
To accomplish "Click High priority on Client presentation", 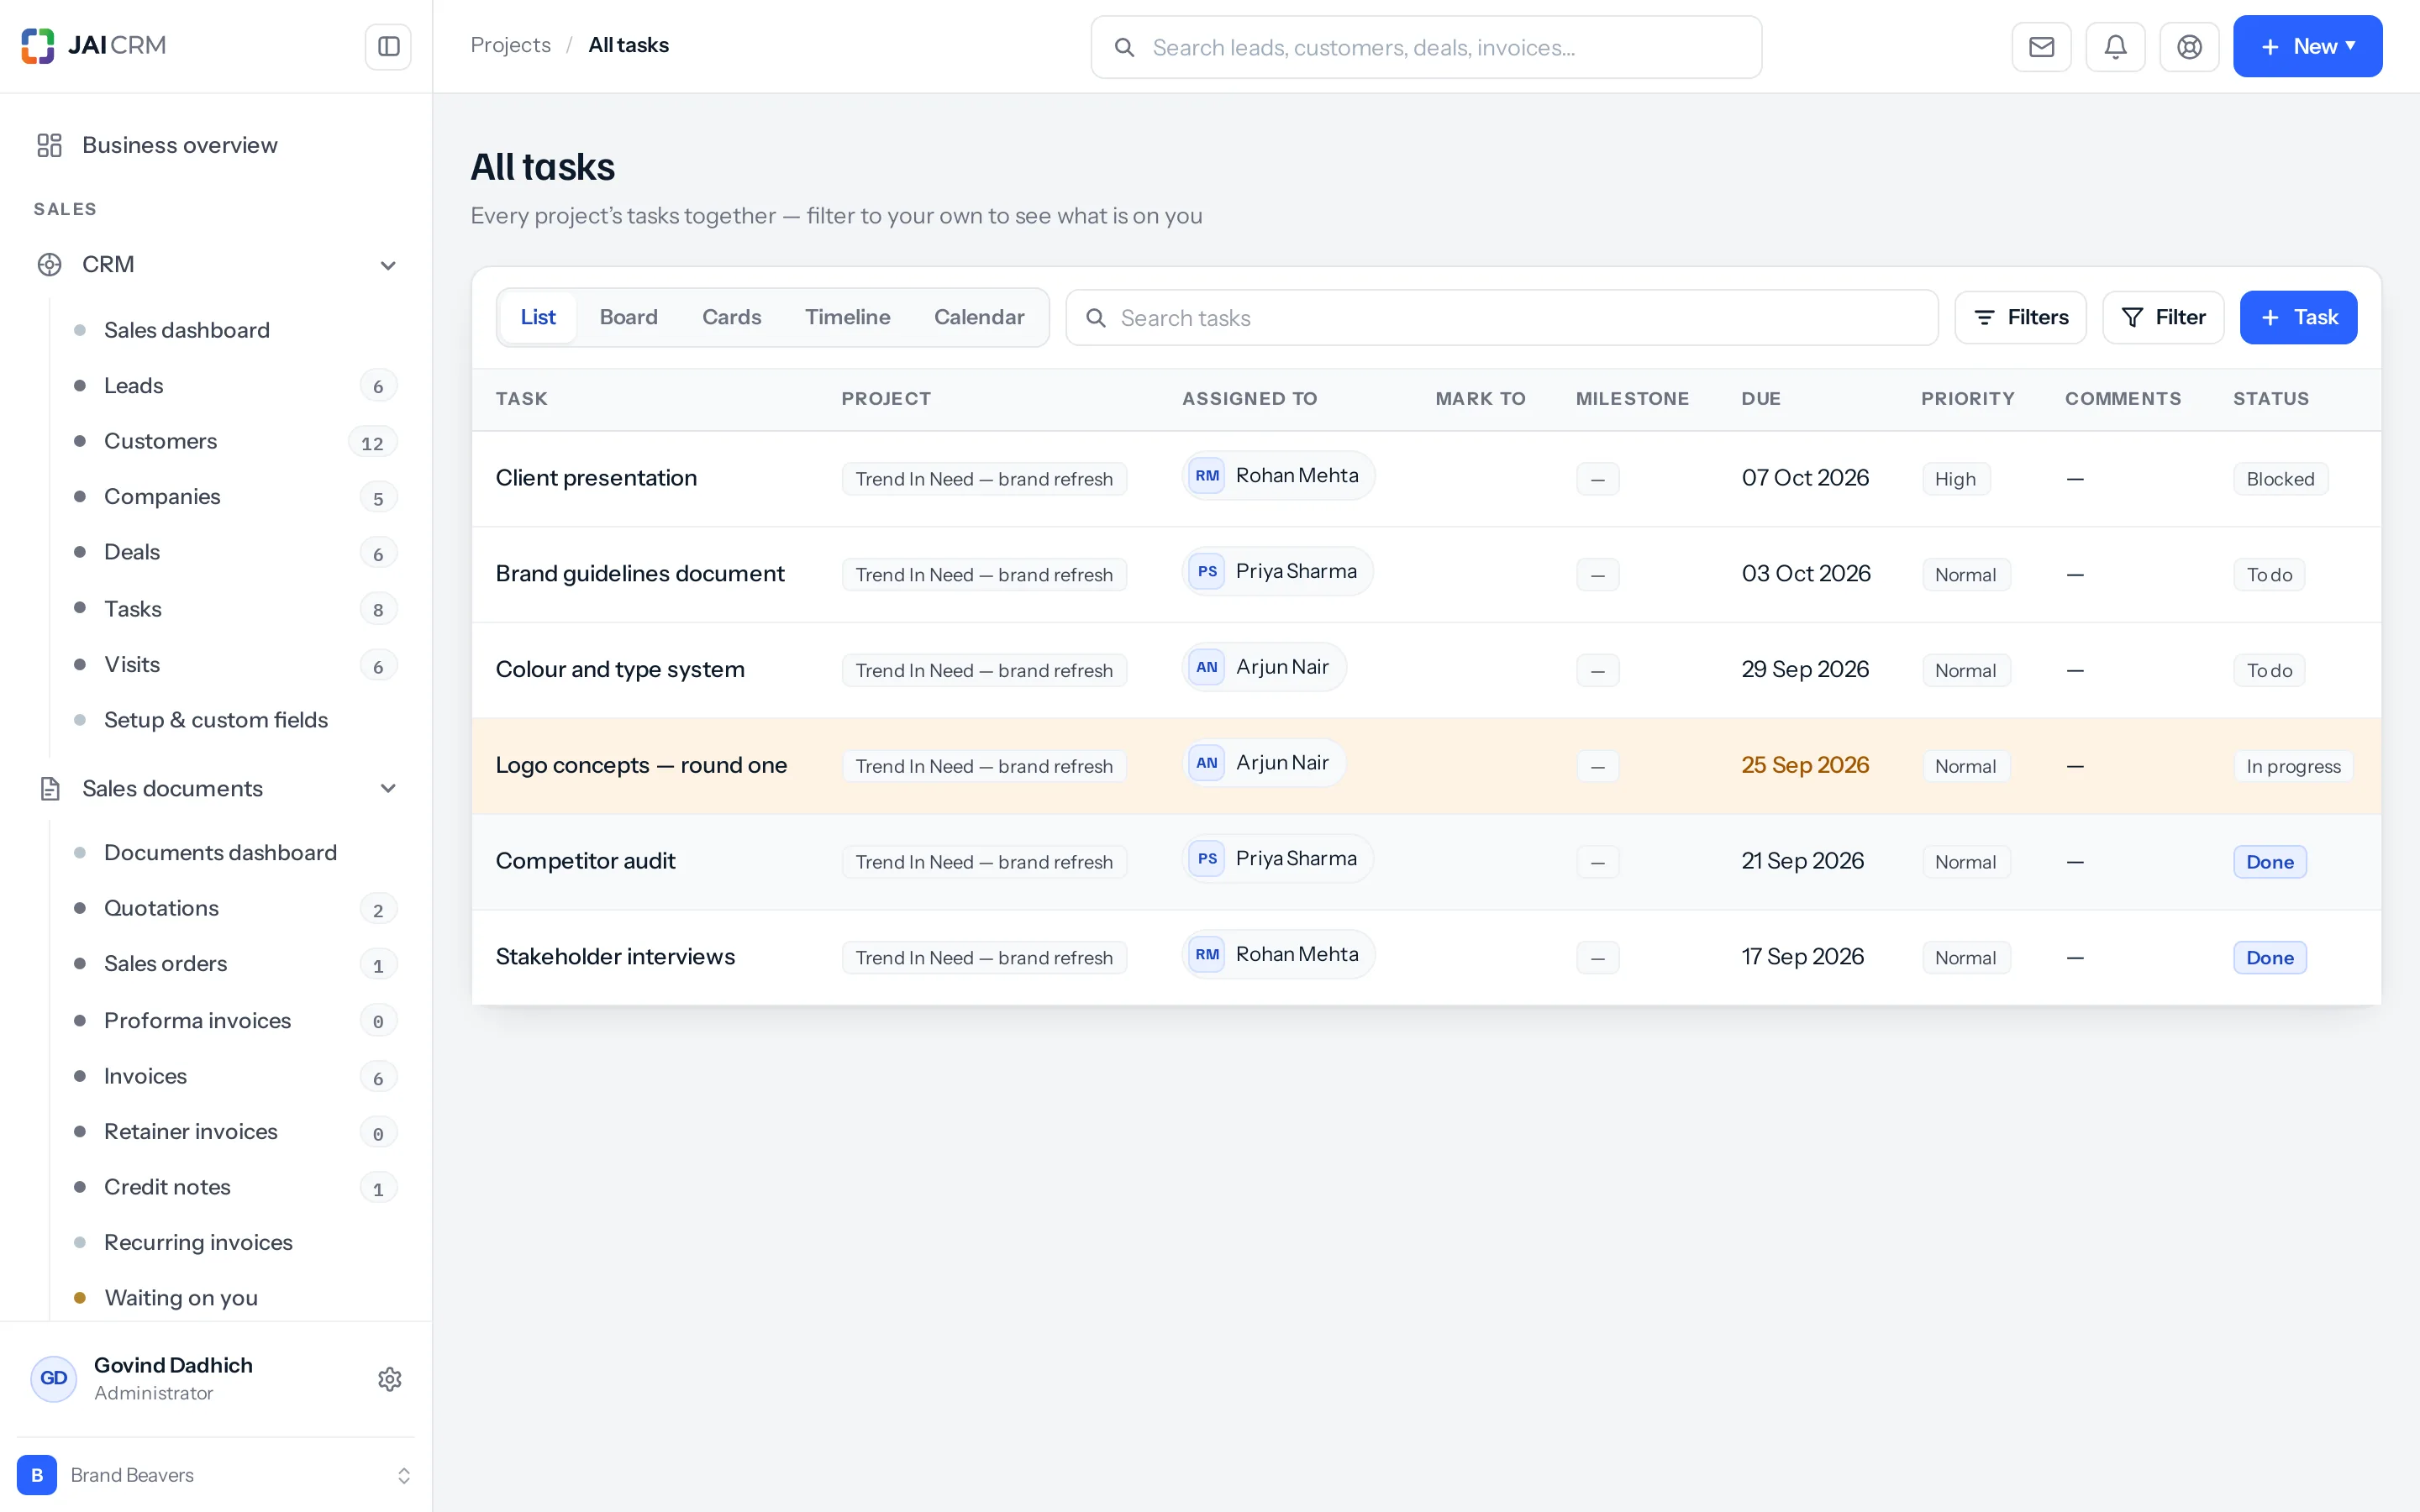I will tap(1955, 479).
